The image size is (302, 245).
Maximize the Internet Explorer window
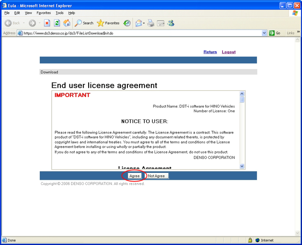point(290,5)
